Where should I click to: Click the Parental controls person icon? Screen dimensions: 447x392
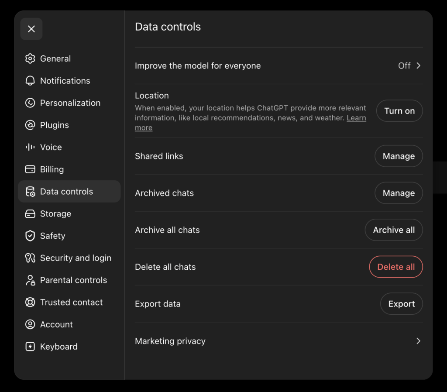pyautogui.click(x=30, y=280)
